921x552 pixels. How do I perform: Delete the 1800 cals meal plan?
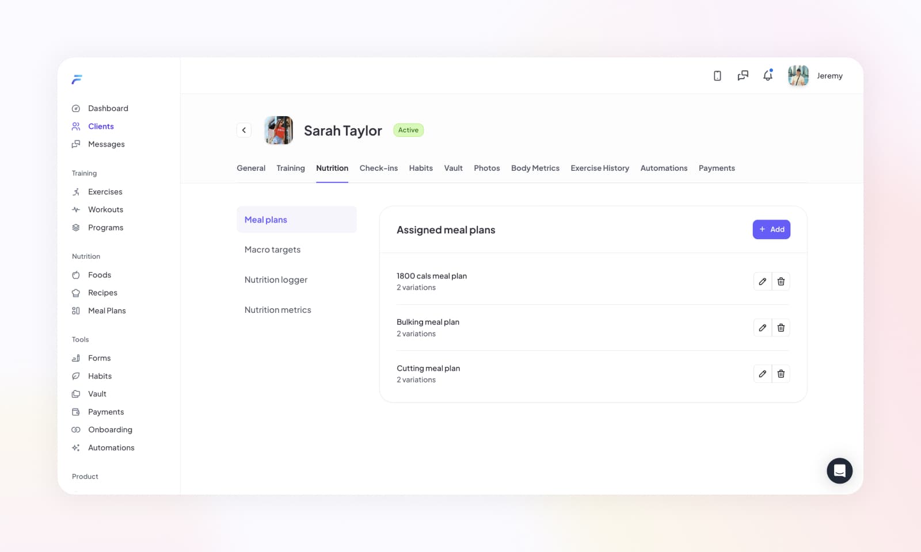tap(781, 281)
